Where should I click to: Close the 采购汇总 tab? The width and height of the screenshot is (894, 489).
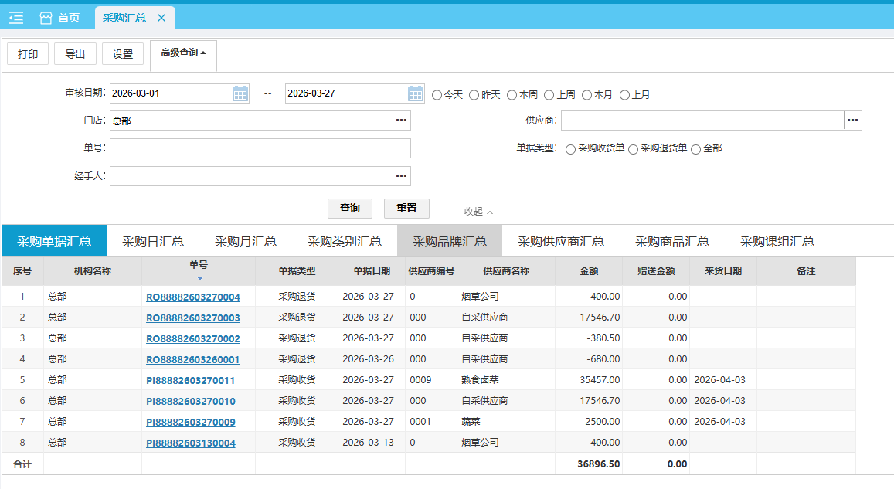pos(161,18)
